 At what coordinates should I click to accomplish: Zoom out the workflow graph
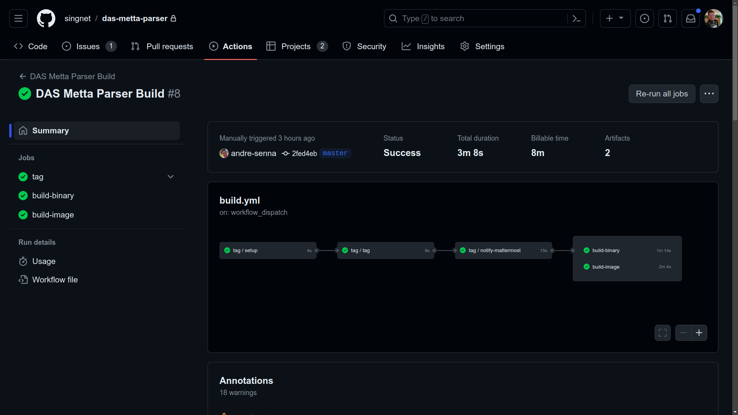tap(683, 333)
